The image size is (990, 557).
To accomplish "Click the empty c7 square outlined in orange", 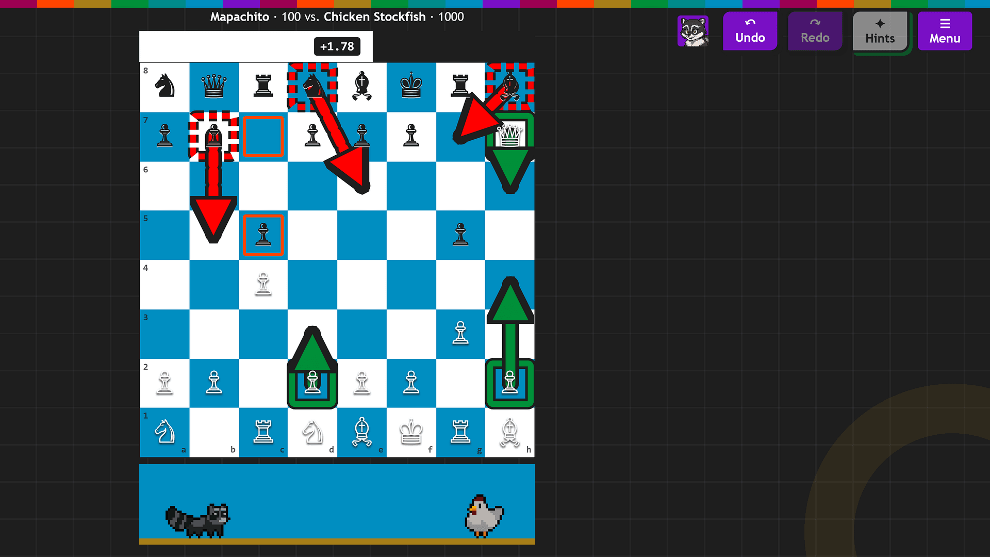I will click(263, 136).
